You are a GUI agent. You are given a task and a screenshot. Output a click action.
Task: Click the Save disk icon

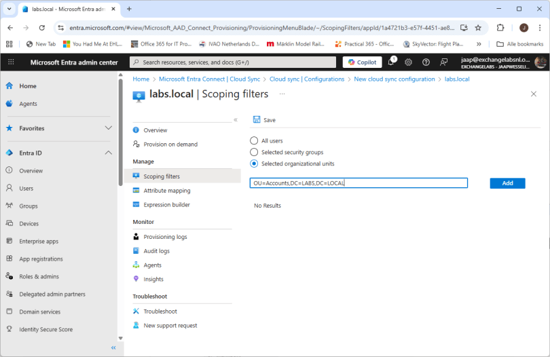256,120
